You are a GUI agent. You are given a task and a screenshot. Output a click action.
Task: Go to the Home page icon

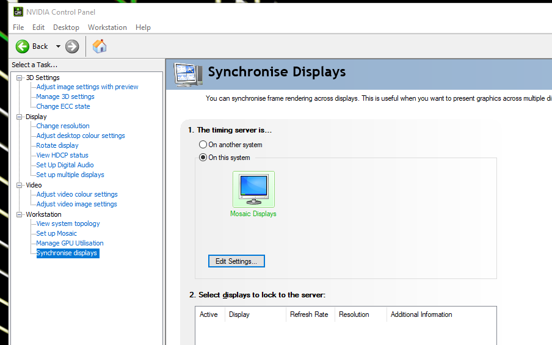click(x=100, y=46)
